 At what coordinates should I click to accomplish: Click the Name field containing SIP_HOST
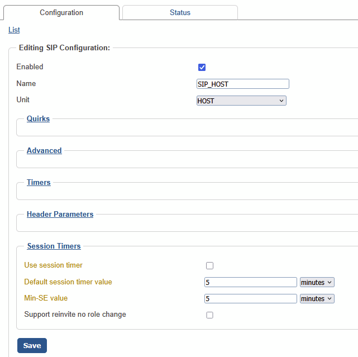(243, 84)
